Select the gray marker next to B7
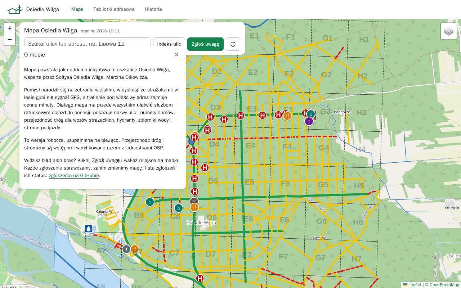The image size is (461, 288). (x=126, y=249)
